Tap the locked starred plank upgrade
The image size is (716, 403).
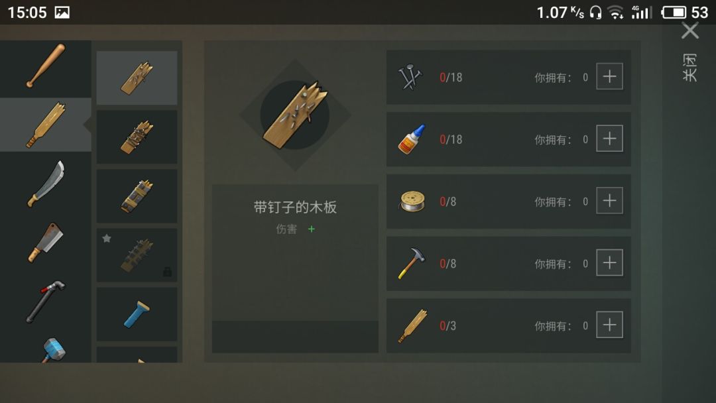point(137,255)
